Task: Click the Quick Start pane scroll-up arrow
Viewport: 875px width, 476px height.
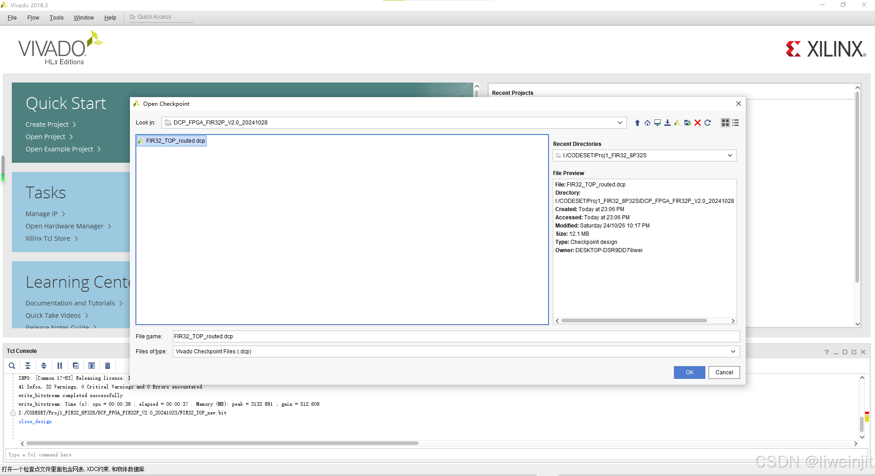Action: [x=476, y=86]
